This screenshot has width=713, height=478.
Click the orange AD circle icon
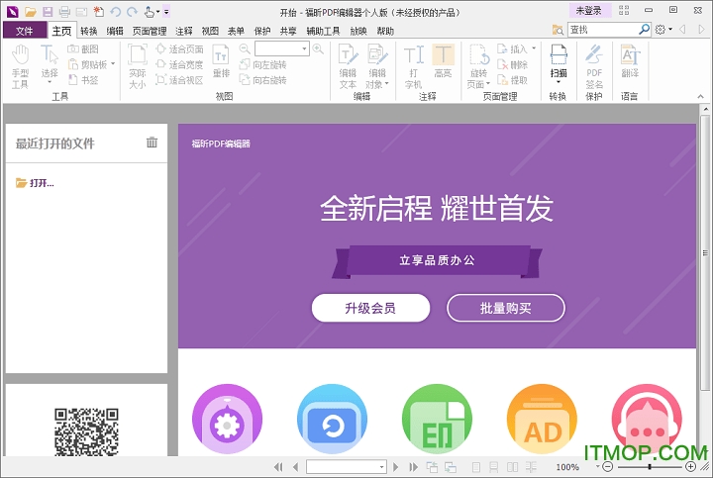click(x=542, y=419)
